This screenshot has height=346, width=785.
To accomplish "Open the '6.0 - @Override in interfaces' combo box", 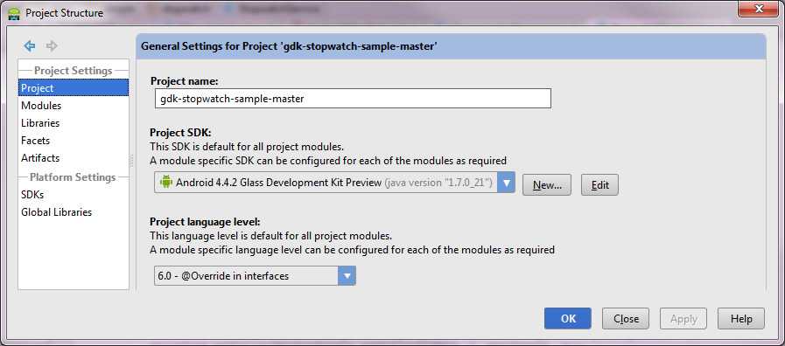I will (x=255, y=275).
